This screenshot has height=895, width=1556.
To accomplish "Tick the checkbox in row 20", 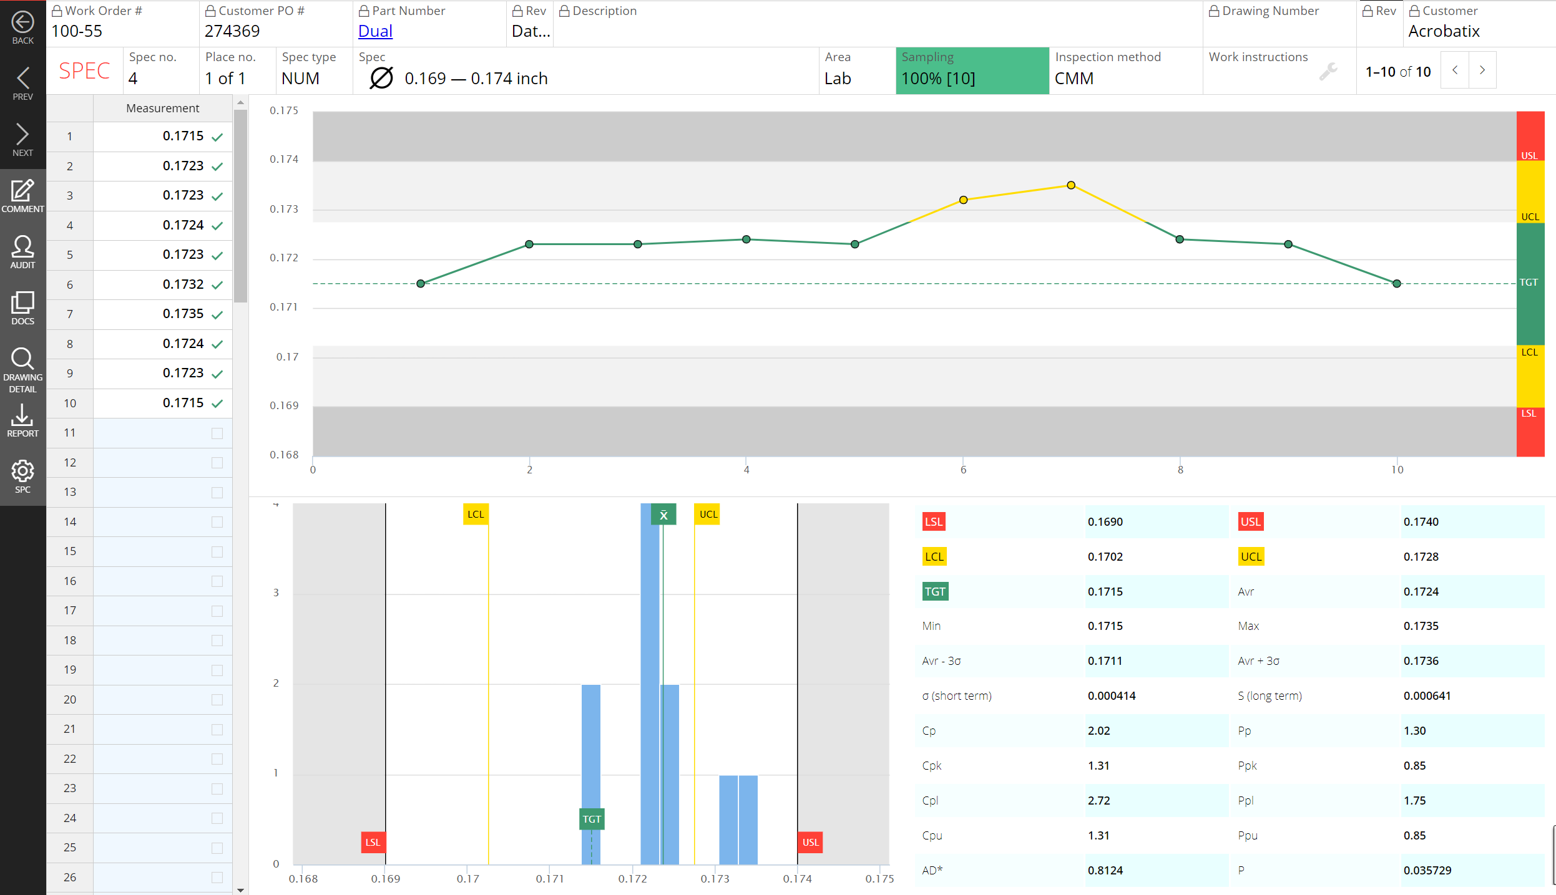I will click(217, 700).
